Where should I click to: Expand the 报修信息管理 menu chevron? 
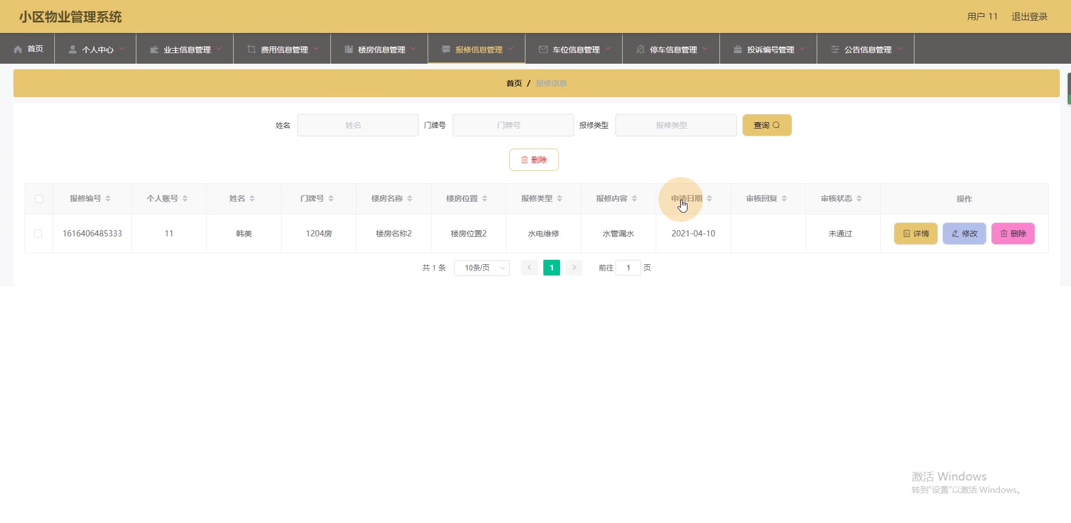(510, 49)
